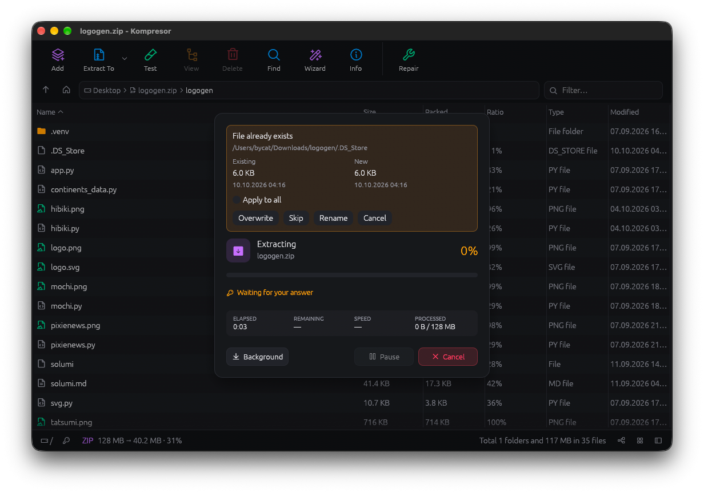The width and height of the screenshot is (704, 493).
Task: Click the tree view icon in status bar
Action: [x=621, y=441]
